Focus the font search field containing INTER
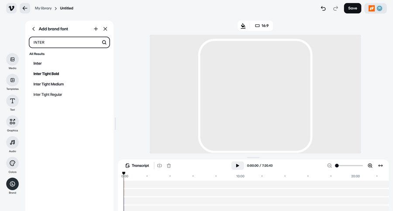Viewport: 393px width, 211px height. pos(69,42)
